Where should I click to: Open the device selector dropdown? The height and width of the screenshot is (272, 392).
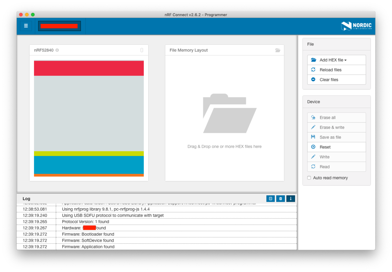point(59,26)
